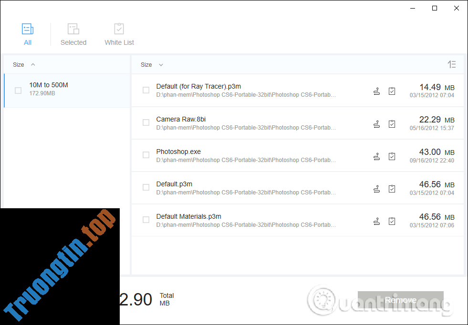Select the Default.p3m file row name
Image resolution: width=468 pixels, height=325 pixels.
pyautogui.click(x=174, y=184)
